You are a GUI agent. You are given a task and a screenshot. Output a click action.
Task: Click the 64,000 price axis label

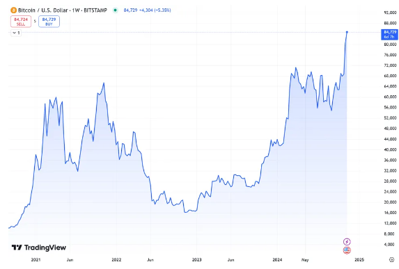coord(390,86)
